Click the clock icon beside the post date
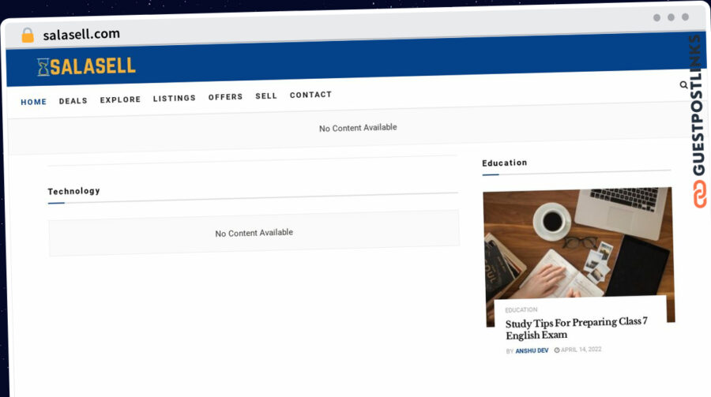 click(x=557, y=350)
